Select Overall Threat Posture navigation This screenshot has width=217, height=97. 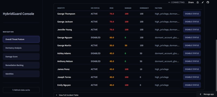(x=21, y=39)
